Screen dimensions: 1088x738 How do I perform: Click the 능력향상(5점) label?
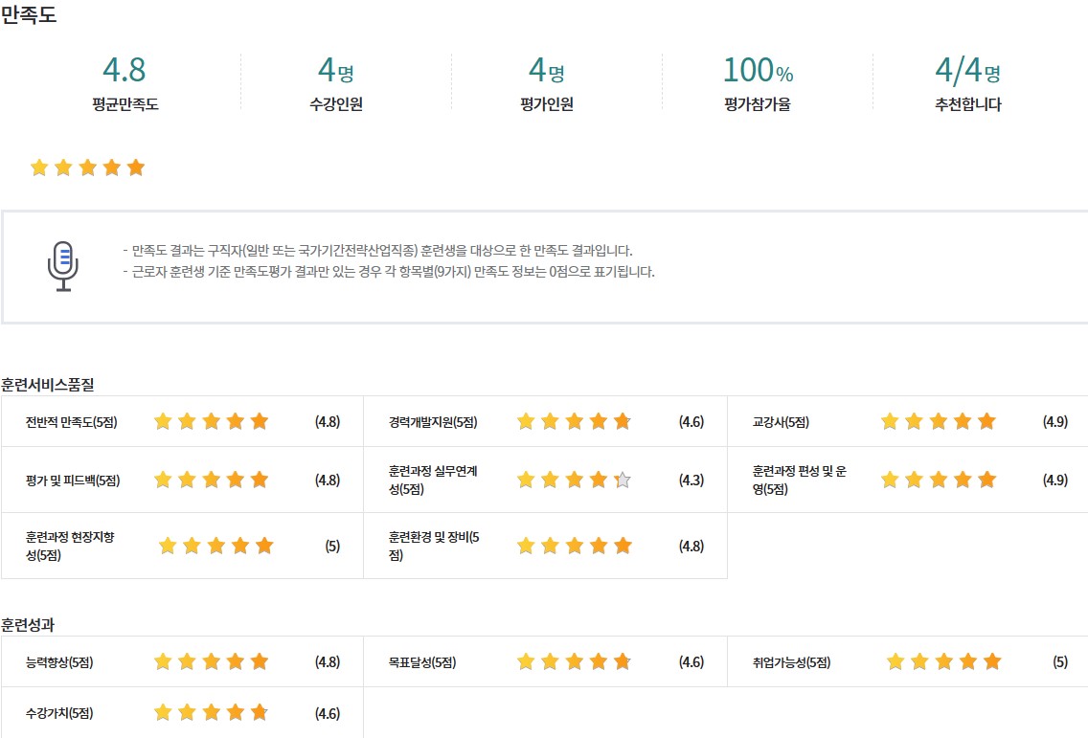coord(59,662)
